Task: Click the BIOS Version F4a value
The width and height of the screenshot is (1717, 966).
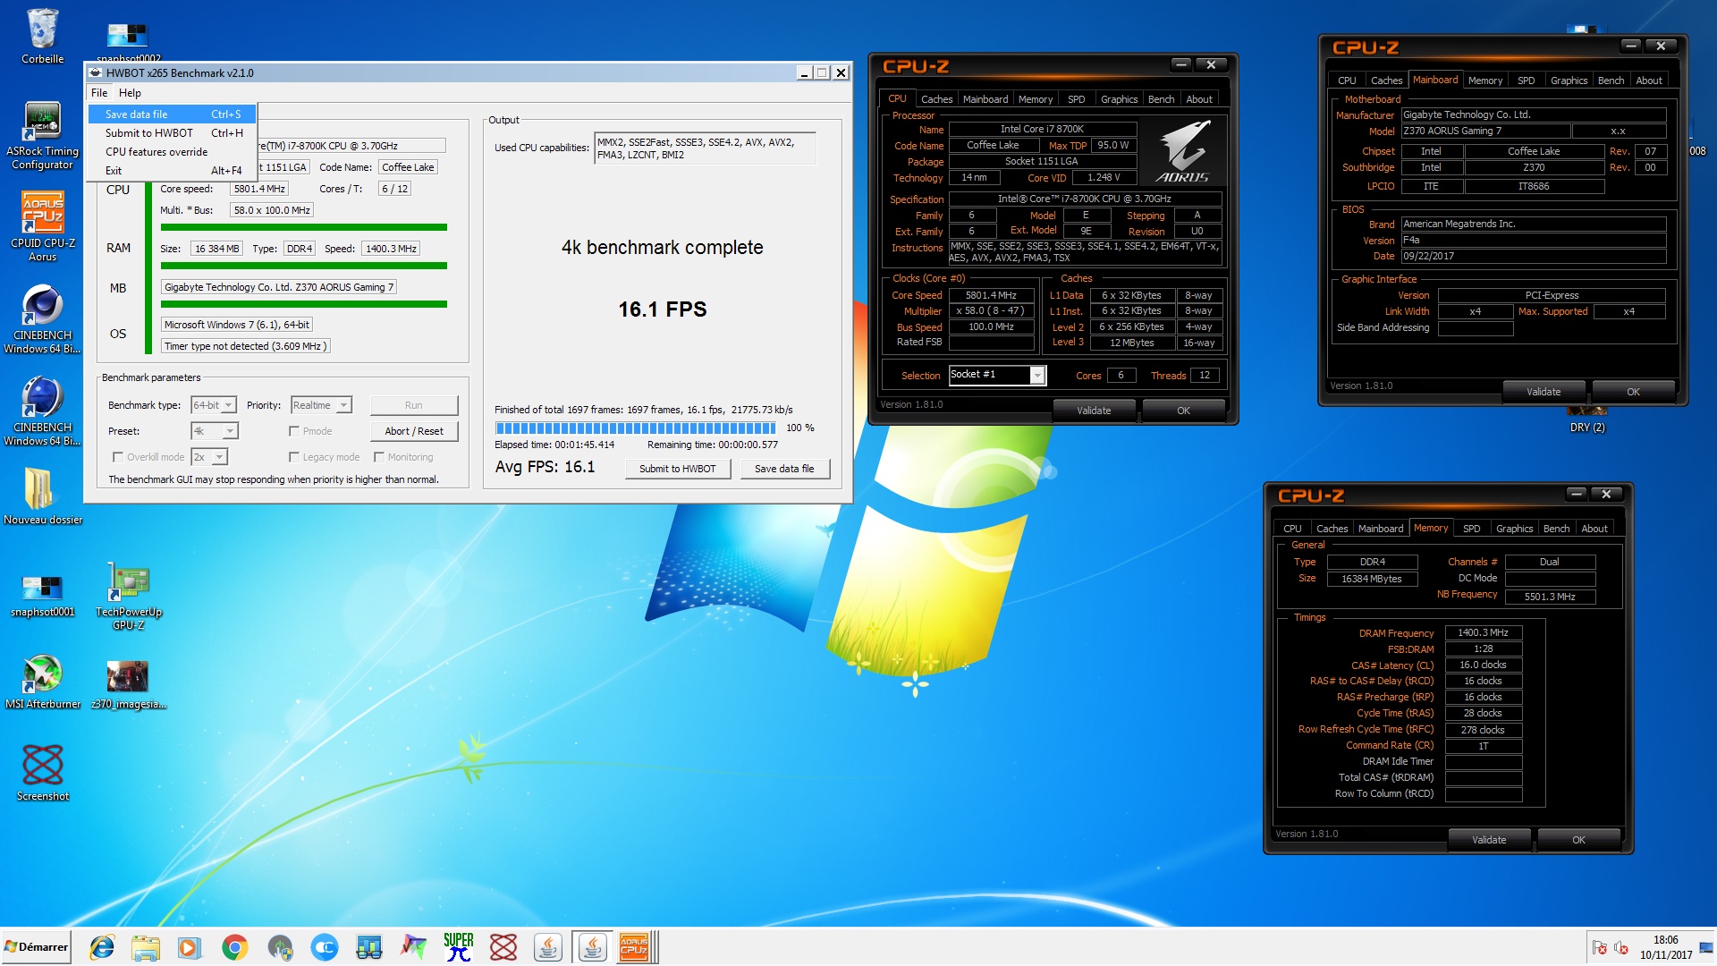Action: coord(1533,240)
